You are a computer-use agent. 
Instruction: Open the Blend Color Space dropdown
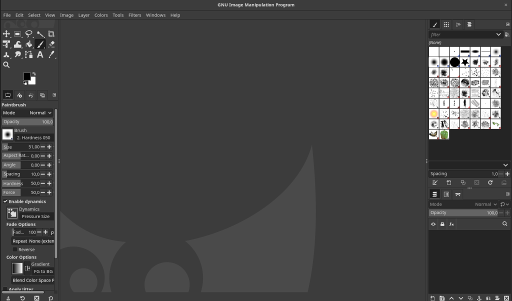(33, 280)
